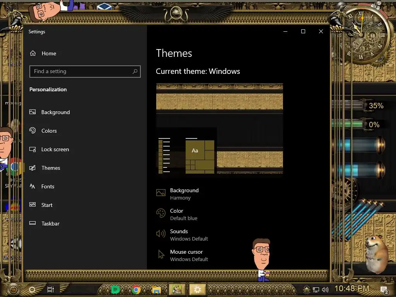Click the Fonts icon in sidebar
Viewport: 396px width, 297px height.
click(x=32, y=186)
